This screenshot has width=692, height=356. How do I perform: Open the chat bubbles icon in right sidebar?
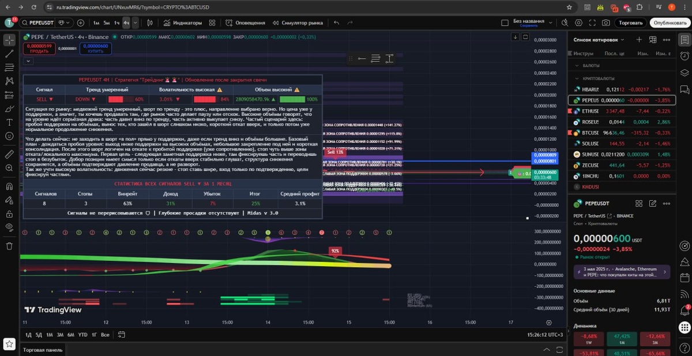(684, 90)
